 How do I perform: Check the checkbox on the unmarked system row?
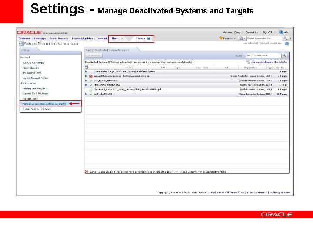tap(90, 90)
